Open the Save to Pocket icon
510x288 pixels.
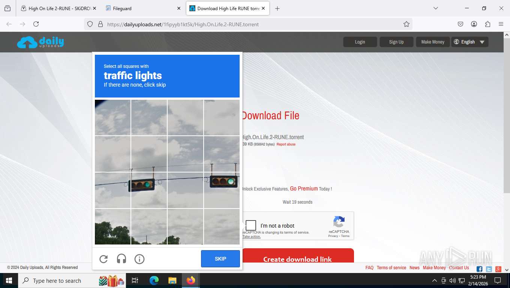click(460, 24)
